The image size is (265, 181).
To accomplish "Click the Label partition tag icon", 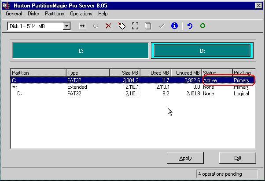I will (x=121, y=26).
